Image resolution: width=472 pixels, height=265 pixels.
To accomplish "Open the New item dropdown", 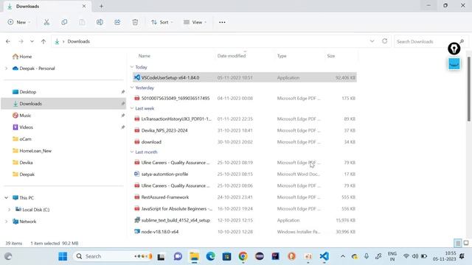I will click(x=19, y=22).
